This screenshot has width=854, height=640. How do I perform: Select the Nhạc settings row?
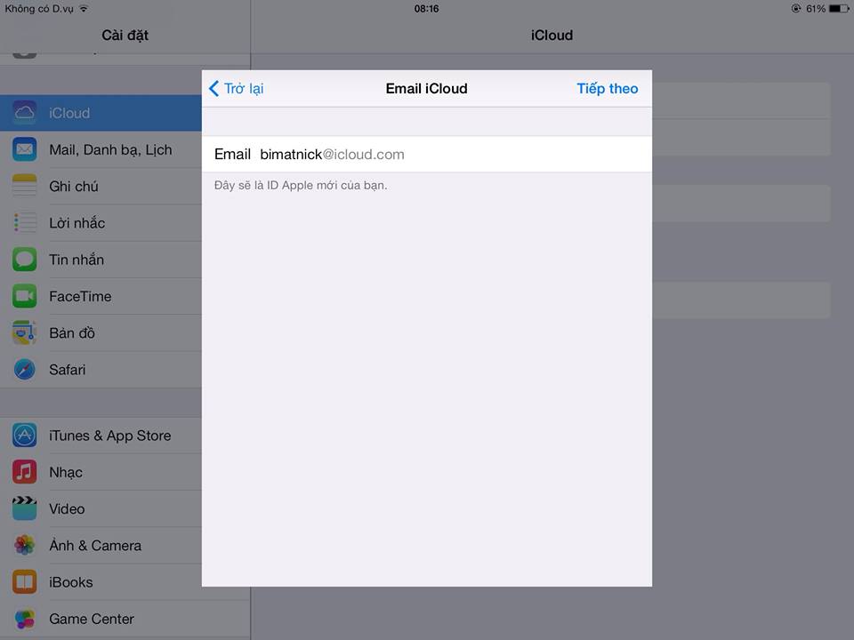(x=101, y=472)
